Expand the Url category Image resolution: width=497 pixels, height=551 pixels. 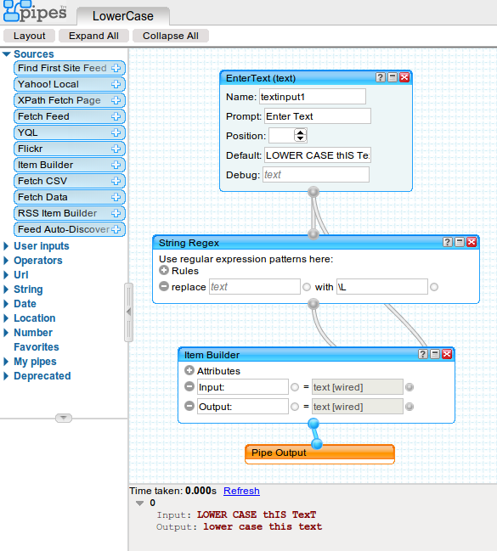[6, 275]
